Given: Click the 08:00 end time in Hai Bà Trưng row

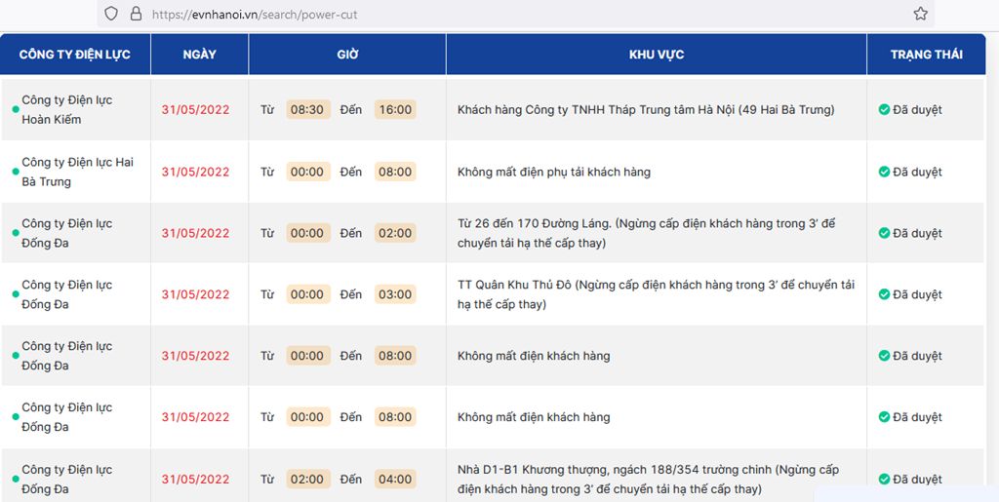Looking at the screenshot, I should pyautogui.click(x=395, y=172).
